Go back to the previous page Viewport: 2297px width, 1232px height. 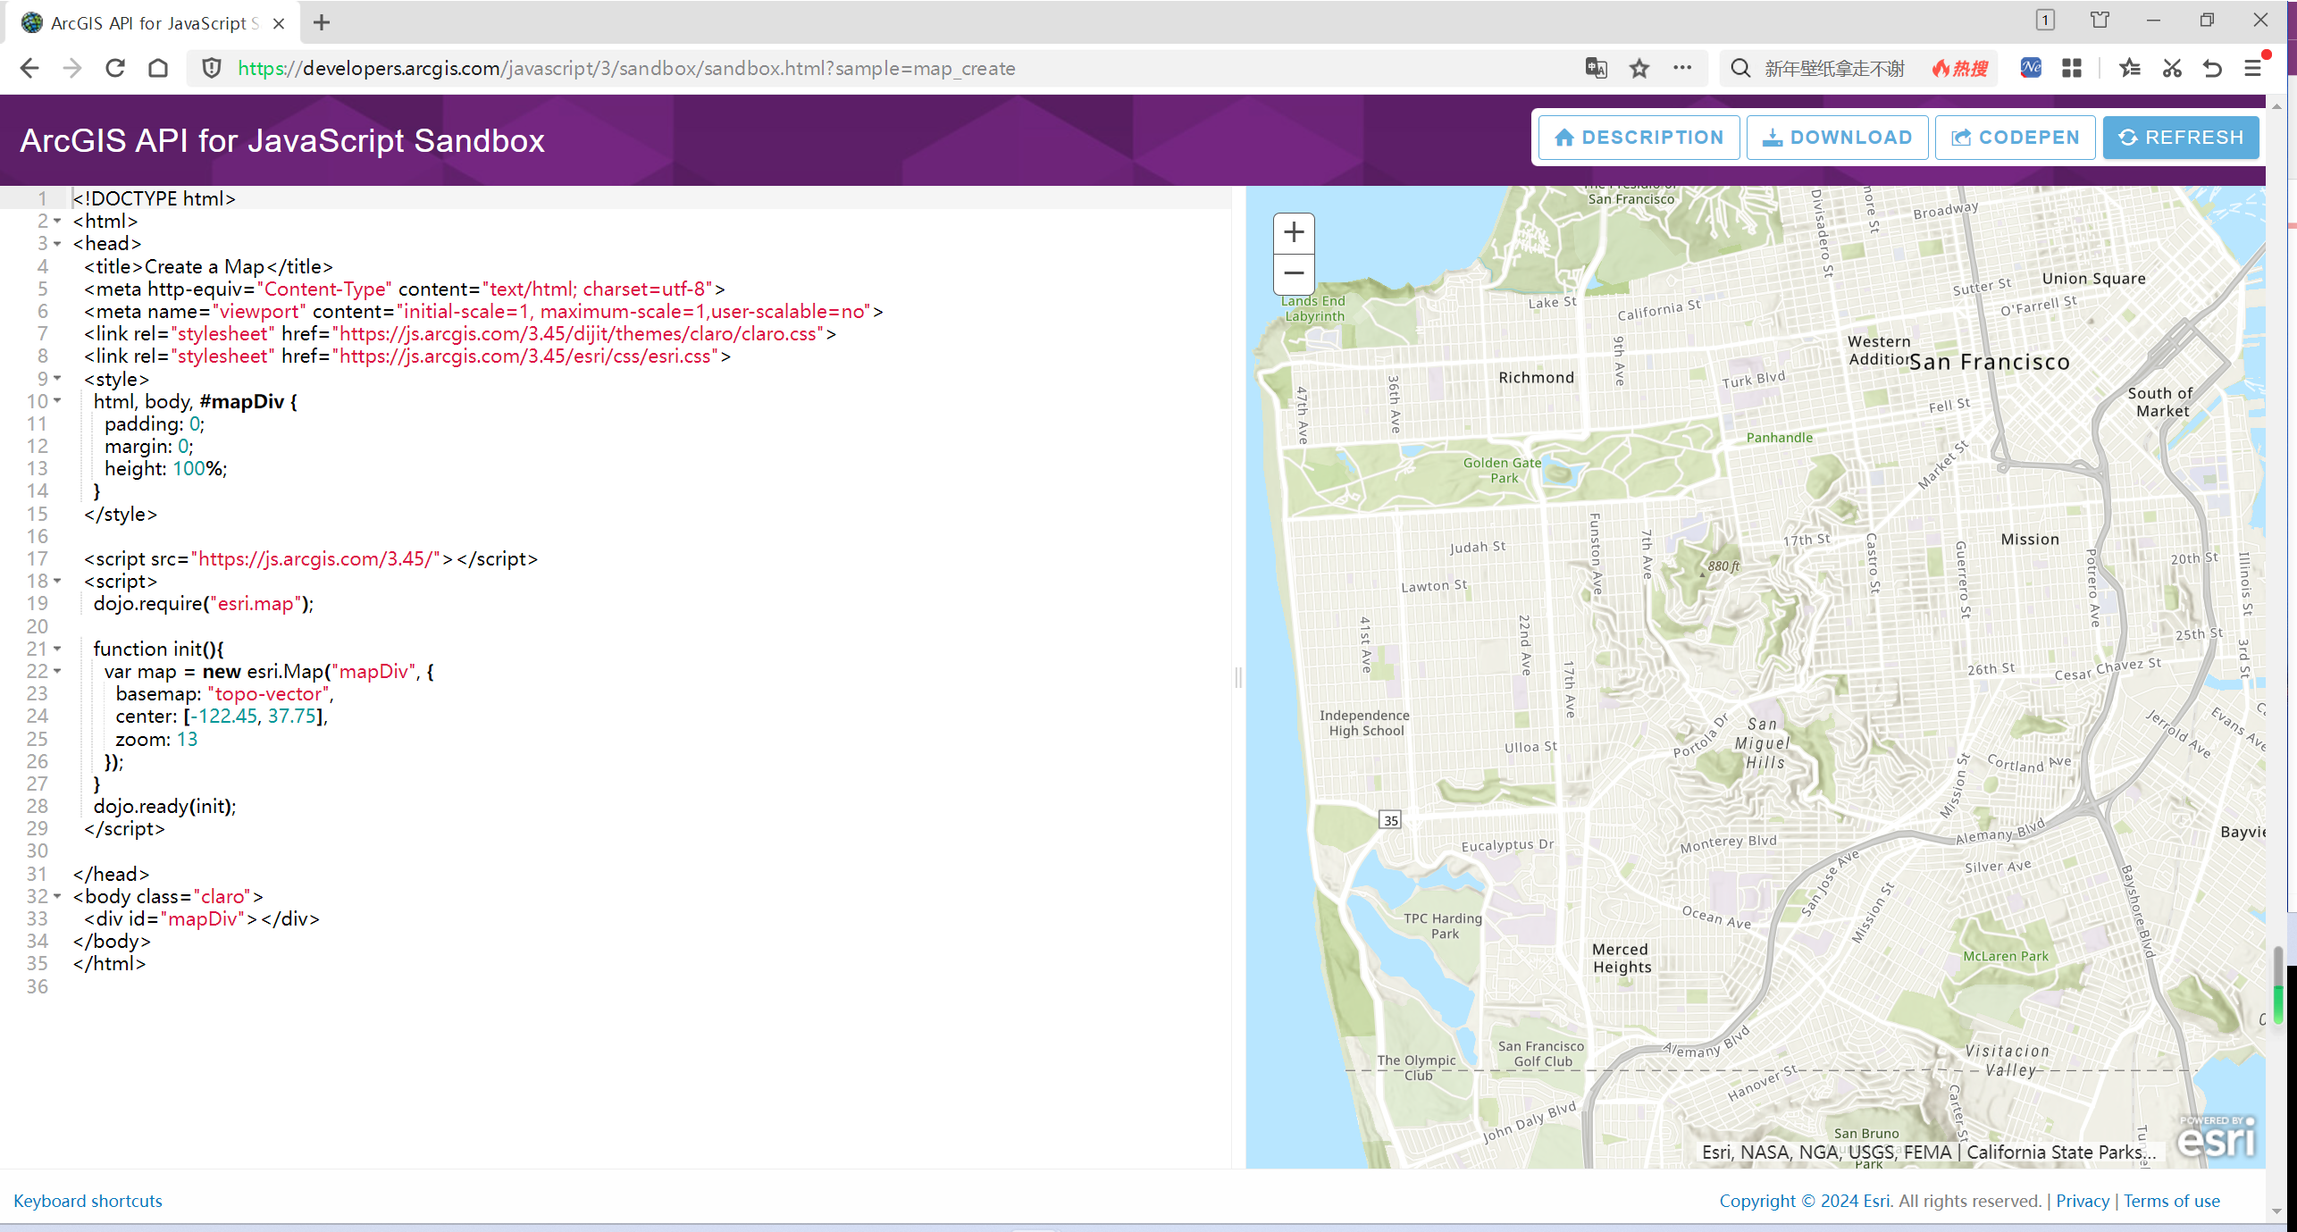tap(29, 69)
